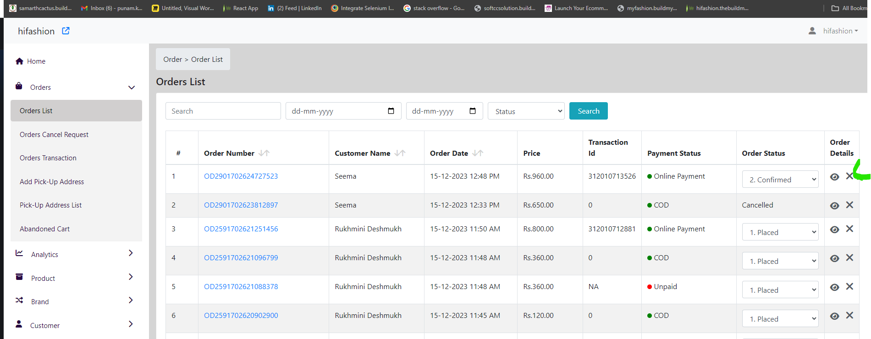The height and width of the screenshot is (339, 871).
Task: Expand the Customer sidebar menu
Action: point(131,324)
